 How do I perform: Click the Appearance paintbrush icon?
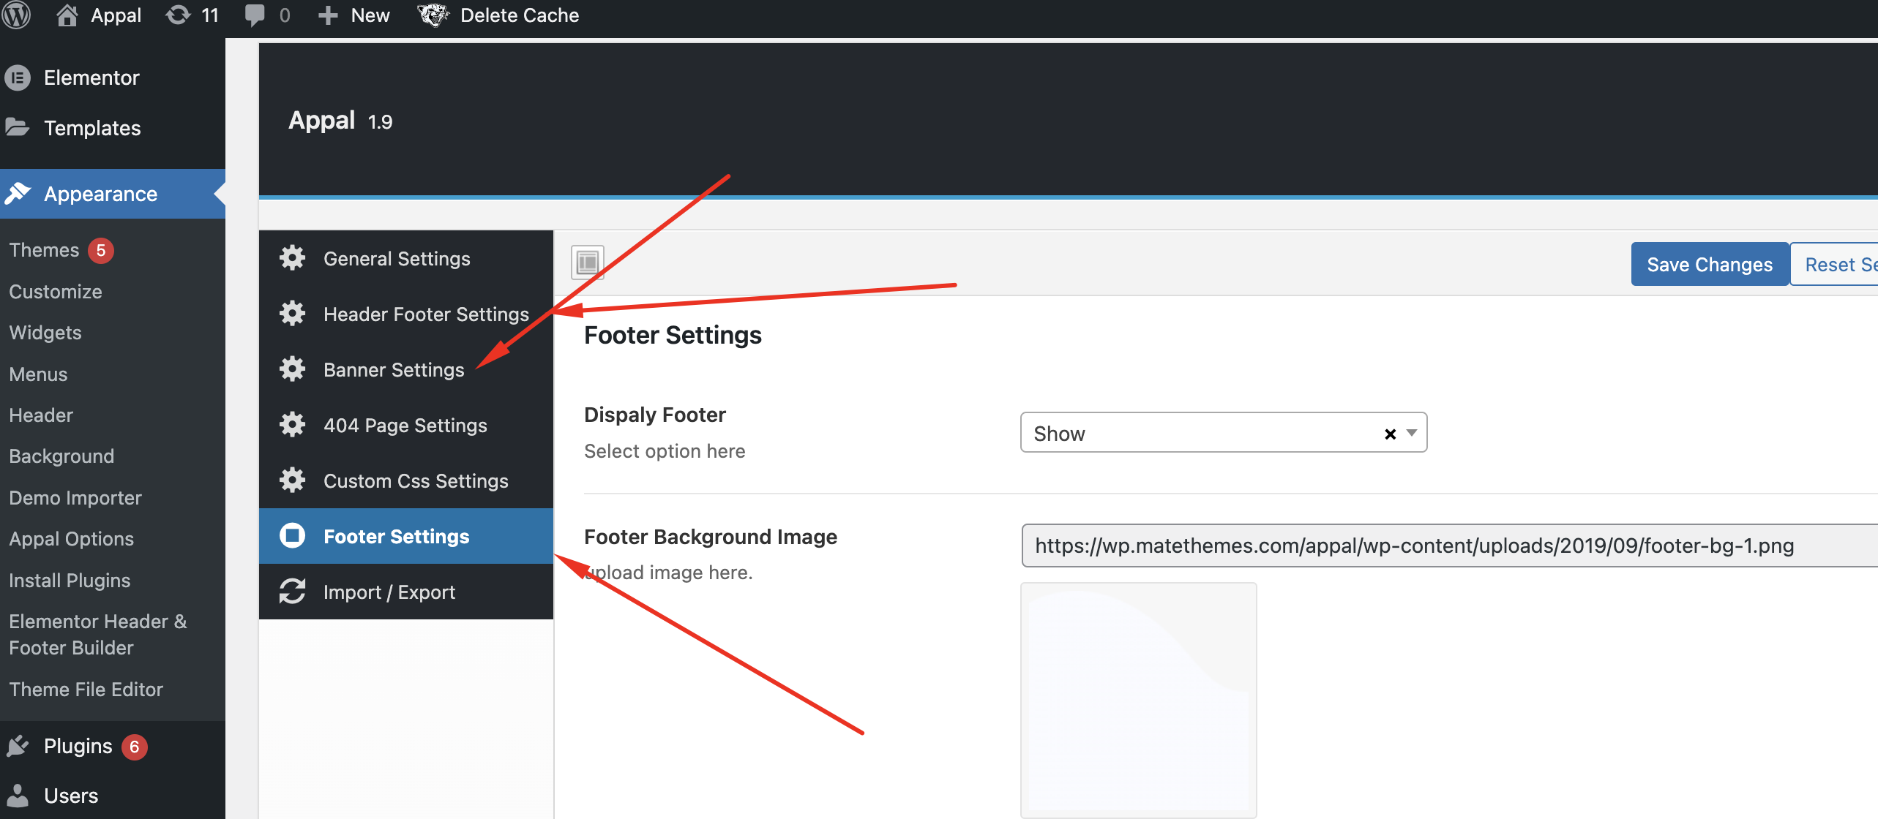tap(18, 193)
